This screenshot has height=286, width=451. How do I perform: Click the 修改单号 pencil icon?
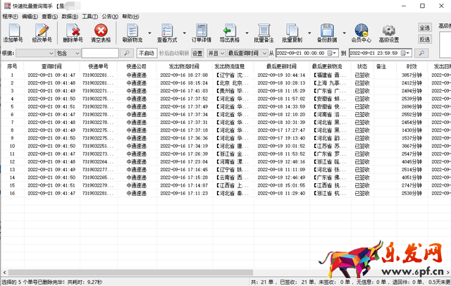point(42,30)
